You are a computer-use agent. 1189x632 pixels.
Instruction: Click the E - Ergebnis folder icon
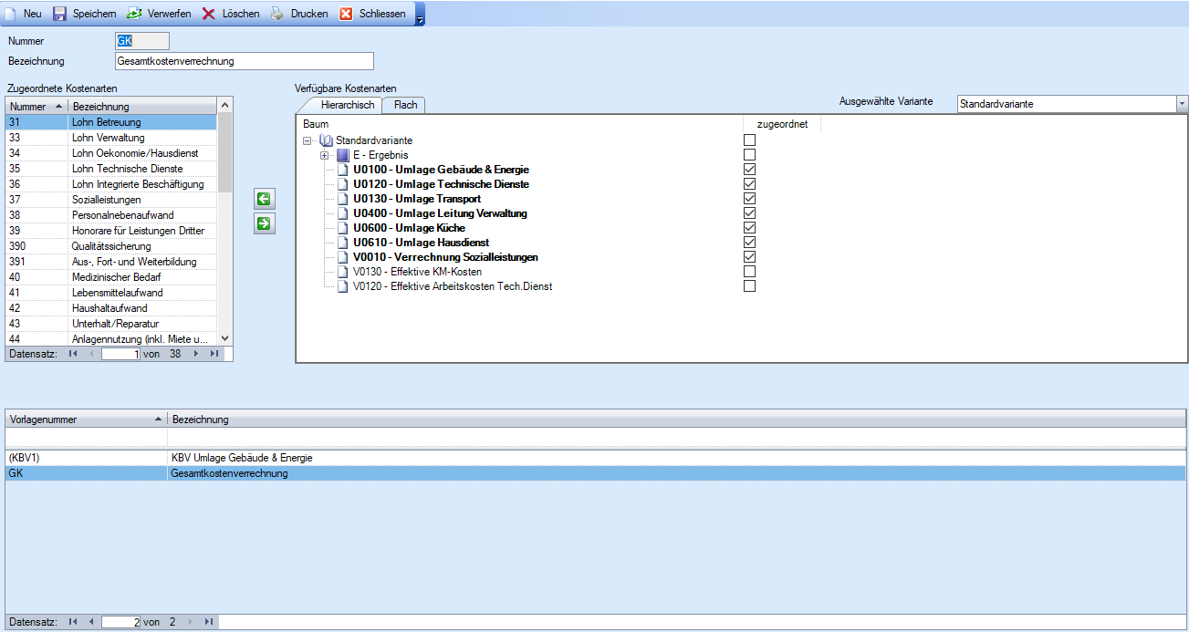tap(343, 155)
